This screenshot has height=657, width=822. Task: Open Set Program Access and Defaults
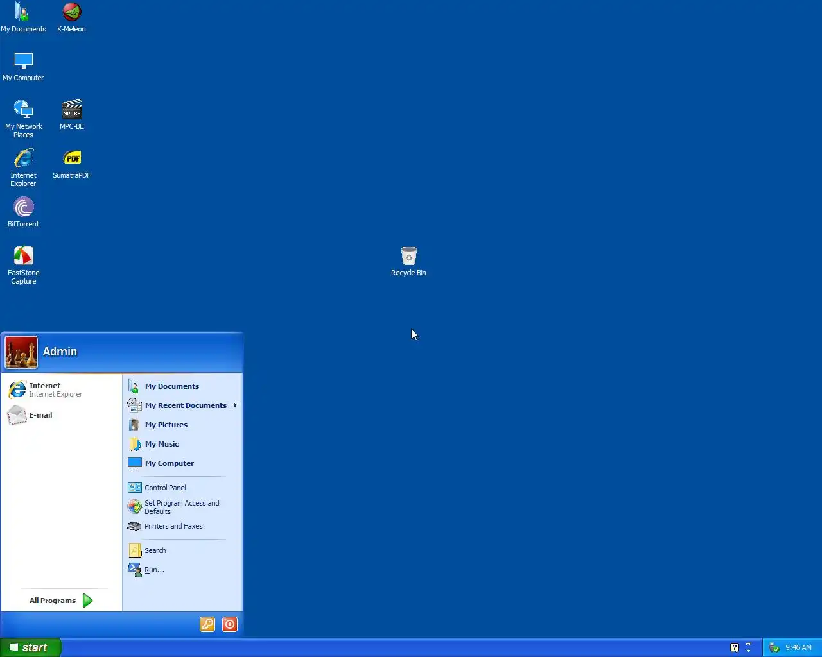click(182, 507)
